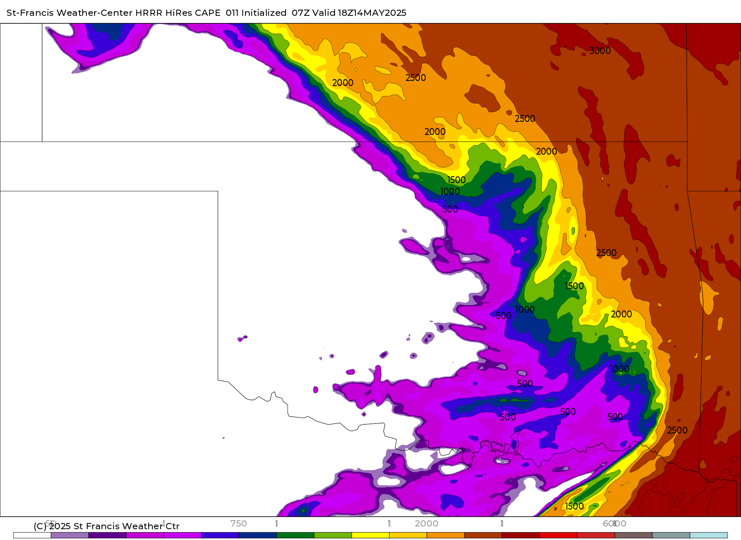Screen dimensions: 741x540
Task: Pick the dark maroon red legend swatch
Action: [x=521, y=535]
